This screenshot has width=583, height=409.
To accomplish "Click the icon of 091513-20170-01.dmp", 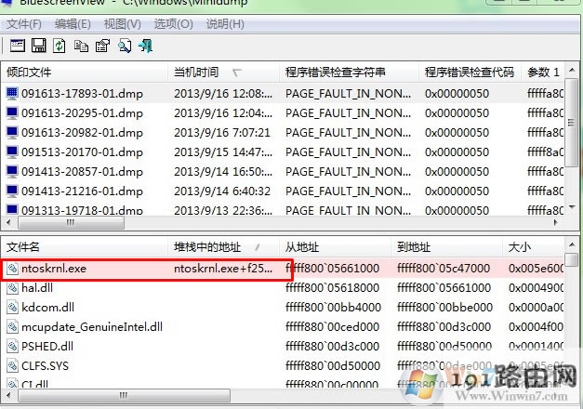I will [x=12, y=152].
